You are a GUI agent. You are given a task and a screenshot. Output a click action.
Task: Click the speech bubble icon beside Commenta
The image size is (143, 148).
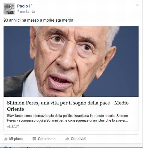34,139
